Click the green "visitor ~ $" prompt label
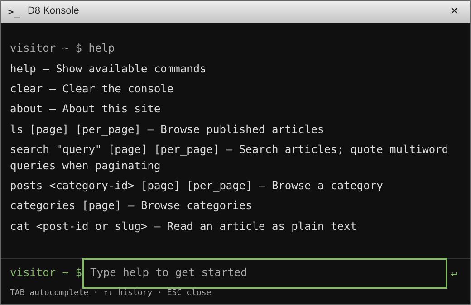Screen dimensions: 471x305 [46, 272]
